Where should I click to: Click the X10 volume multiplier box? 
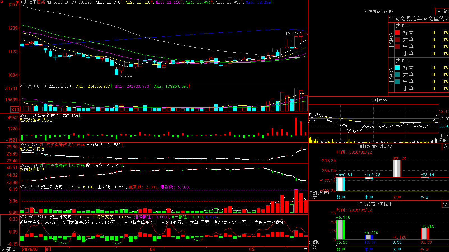coord(15,109)
